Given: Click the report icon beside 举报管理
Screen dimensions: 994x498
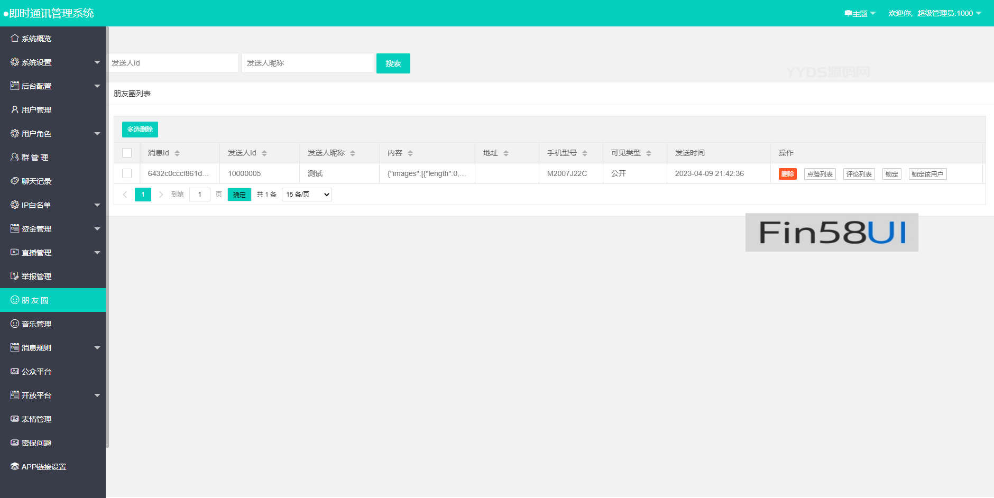Looking at the screenshot, I should click(15, 276).
